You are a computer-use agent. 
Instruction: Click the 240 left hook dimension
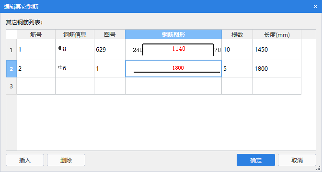[138, 50]
